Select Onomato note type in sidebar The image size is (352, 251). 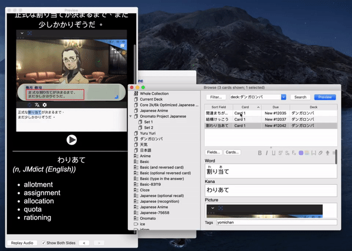(147, 218)
